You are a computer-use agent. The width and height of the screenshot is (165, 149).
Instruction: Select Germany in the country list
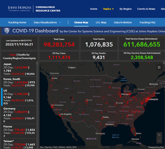coord(19,115)
